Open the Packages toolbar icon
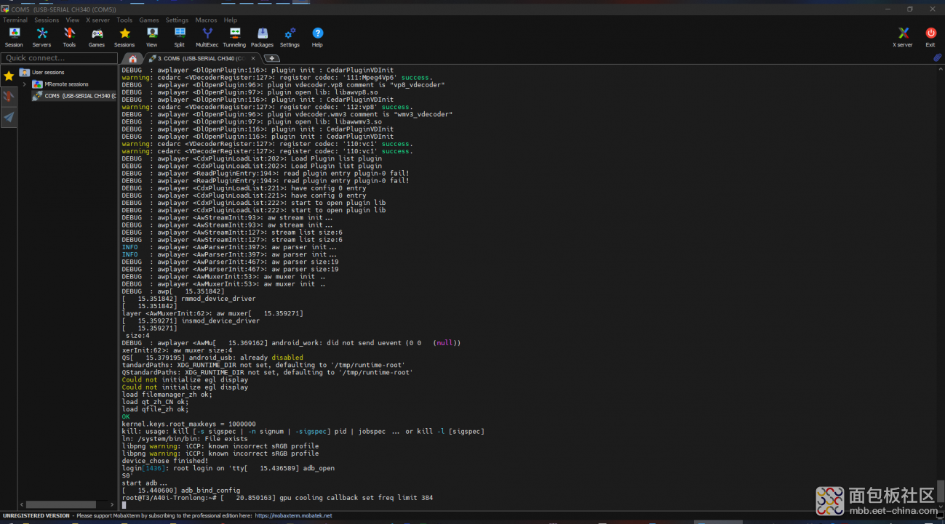The height and width of the screenshot is (524, 945). click(x=262, y=37)
